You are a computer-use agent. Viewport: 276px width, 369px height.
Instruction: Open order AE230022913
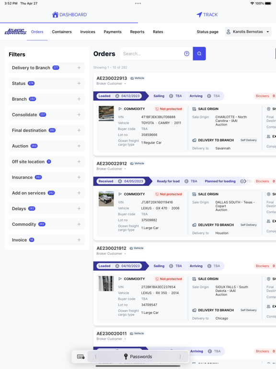tap(112, 78)
